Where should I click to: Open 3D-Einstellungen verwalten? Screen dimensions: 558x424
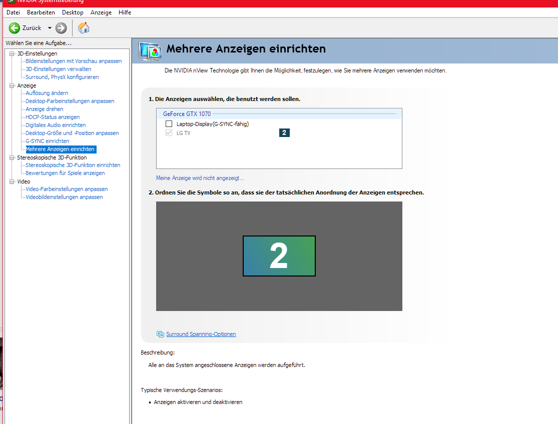[59, 69]
